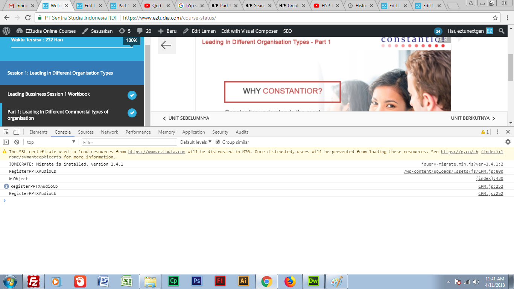Switch to the Elements tab in DevTools
This screenshot has width=514, height=289.
[38, 132]
